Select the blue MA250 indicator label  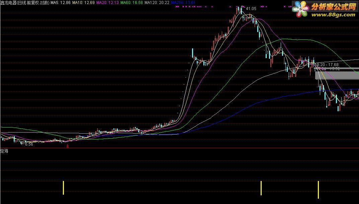click(183, 3)
